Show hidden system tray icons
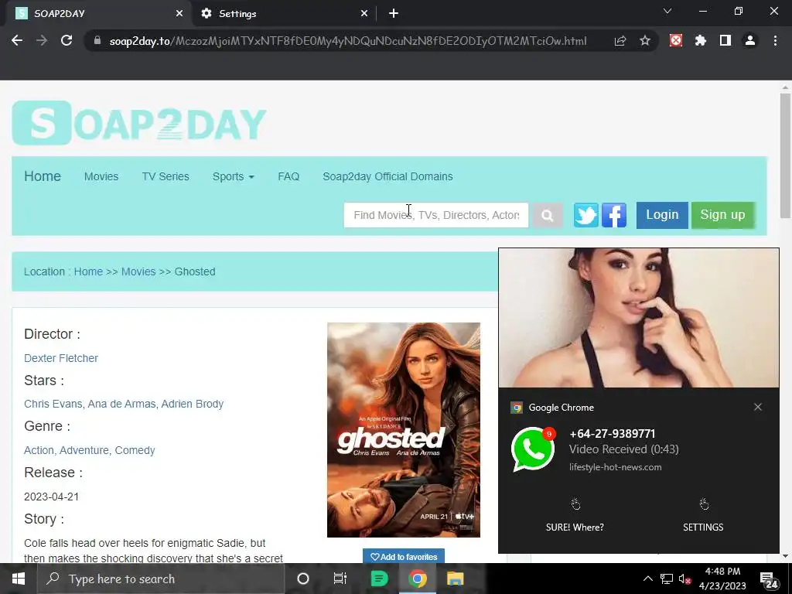Image resolution: width=792 pixels, height=594 pixels. point(648,579)
